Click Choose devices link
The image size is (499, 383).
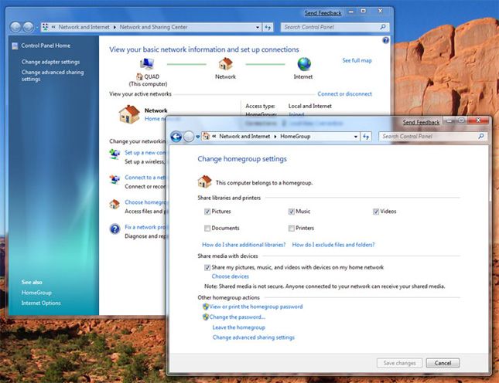230,276
